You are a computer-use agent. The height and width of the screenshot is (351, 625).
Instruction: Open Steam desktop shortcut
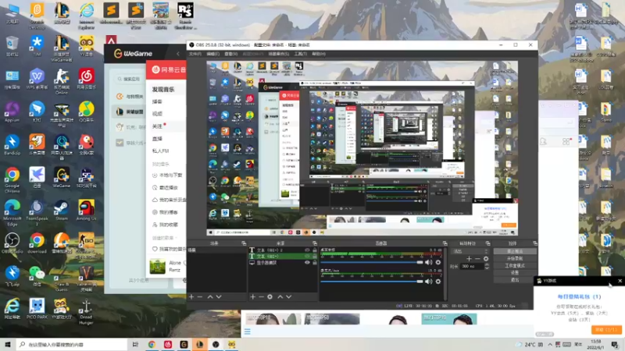tap(62, 211)
